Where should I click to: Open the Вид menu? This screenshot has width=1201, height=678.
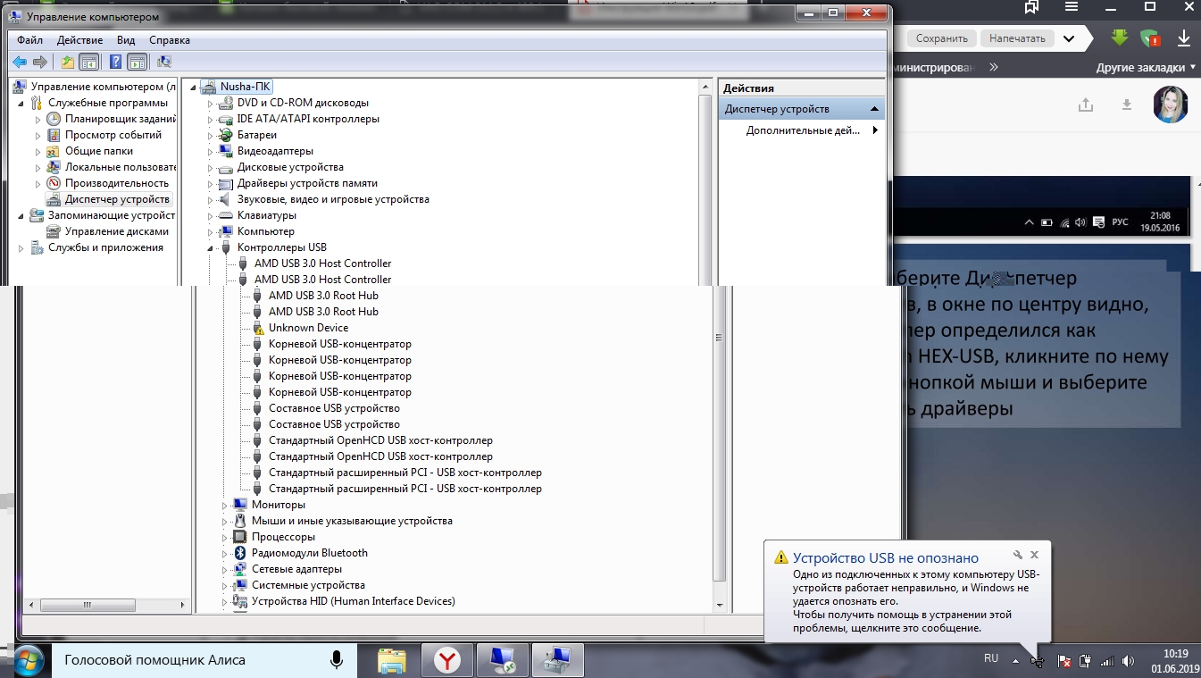click(x=126, y=40)
